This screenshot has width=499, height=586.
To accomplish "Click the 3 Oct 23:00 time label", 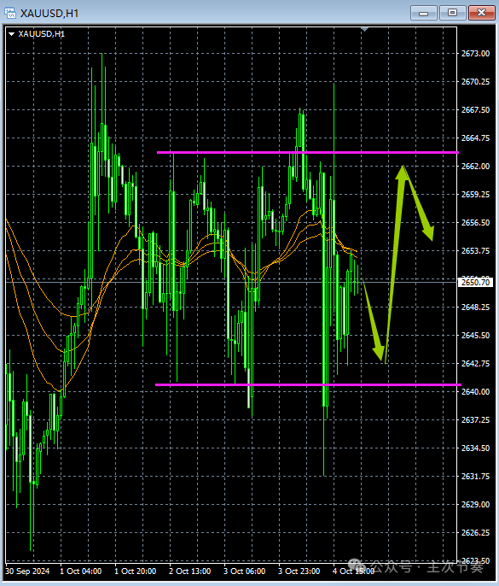I will pyautogui.click(x=299, y=571).
